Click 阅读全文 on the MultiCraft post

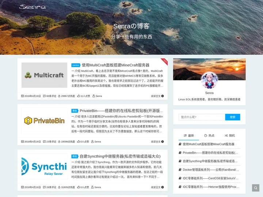(x=156, y=96)
